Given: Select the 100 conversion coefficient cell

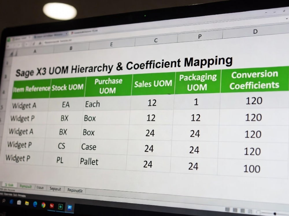Looking at the screenshot, I should click(x=252, y=168).
